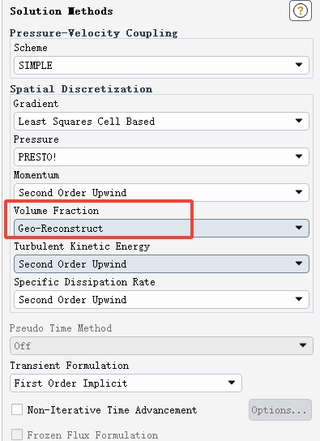The width and height of the screenshot is (320, 441).
Task: Open the help question mark icon
Action: pyautogui.click(x=301, y=11)
